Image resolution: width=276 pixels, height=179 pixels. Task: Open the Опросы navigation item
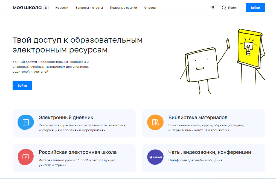tap(150, 8)
